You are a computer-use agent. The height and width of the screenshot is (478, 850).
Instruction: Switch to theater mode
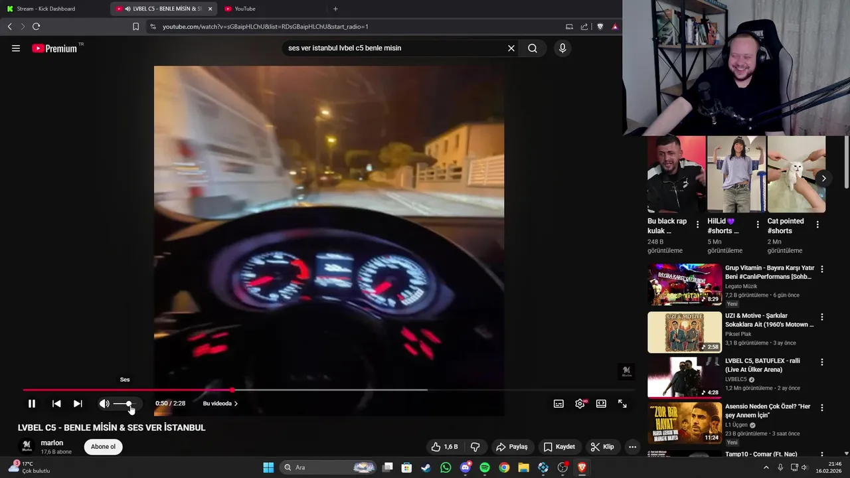(x=601, y=404)
